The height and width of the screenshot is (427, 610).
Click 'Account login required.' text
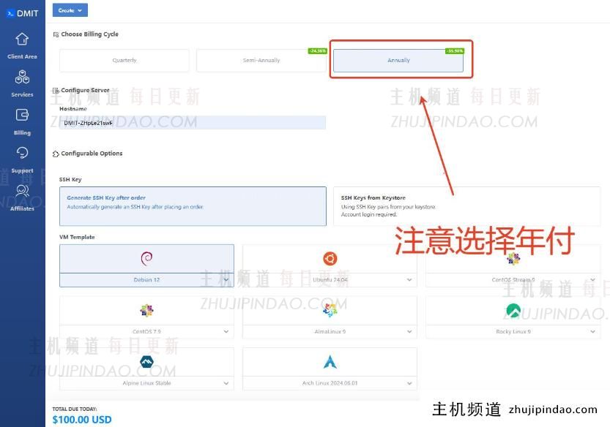pyautogui.click(x=369, y=214)
